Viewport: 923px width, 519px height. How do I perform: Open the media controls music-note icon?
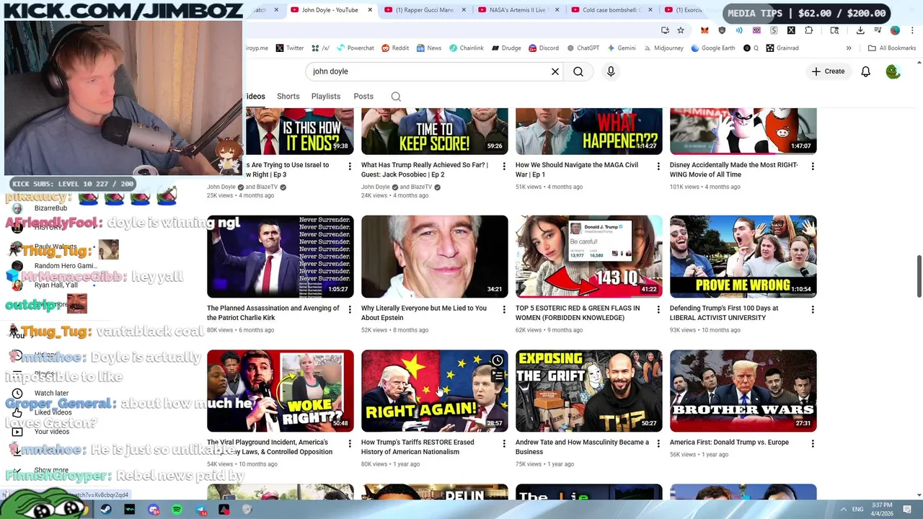[x=878, y=30]
